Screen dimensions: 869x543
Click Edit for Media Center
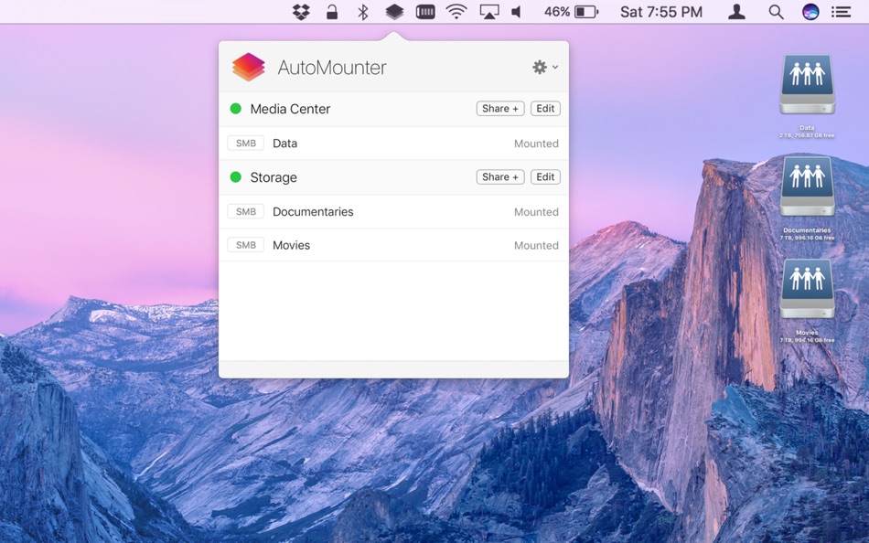coord(545,109)
